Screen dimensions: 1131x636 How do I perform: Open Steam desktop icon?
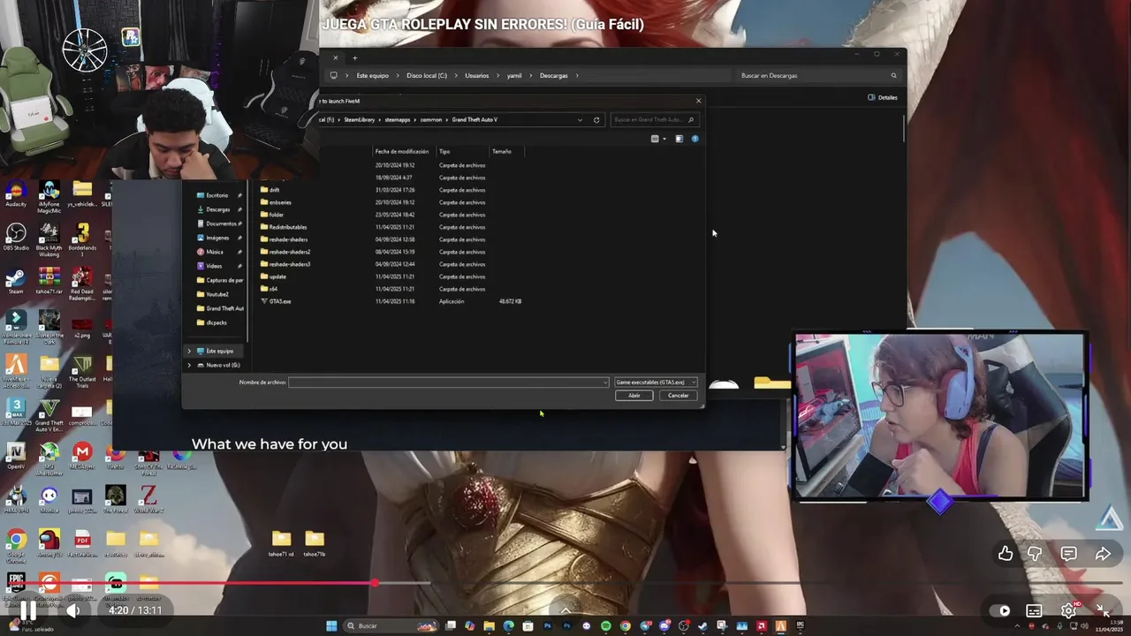pyautogui.click(x=16, y=281)
